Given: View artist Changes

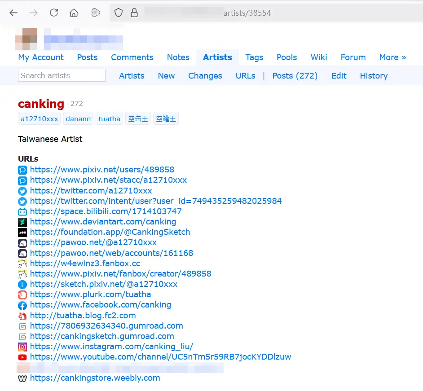Looking at the screenshot, I should [x=205, y=76].
